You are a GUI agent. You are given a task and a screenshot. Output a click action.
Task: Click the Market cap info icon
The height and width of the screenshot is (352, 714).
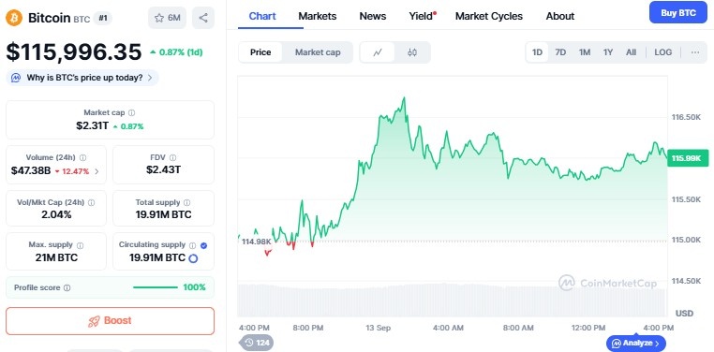[x=131, y=112]
